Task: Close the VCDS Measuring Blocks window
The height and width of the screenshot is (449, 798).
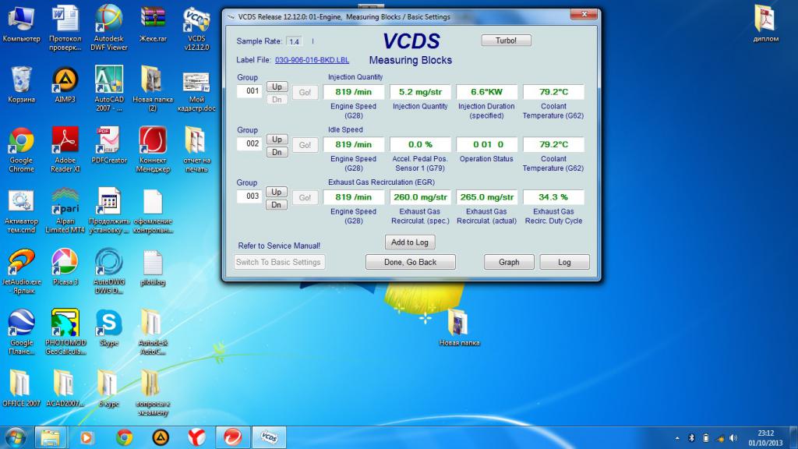Action: pos(584,14)
